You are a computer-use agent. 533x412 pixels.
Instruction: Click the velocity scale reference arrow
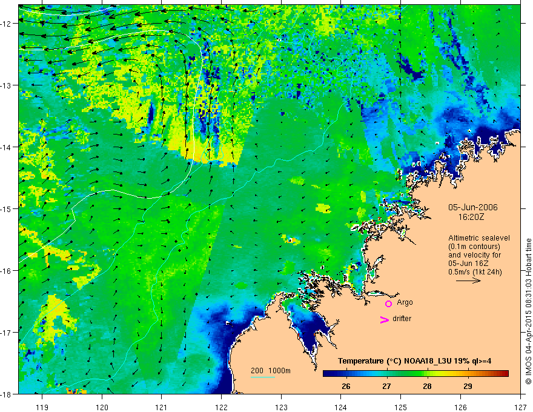tap(468, 281)
